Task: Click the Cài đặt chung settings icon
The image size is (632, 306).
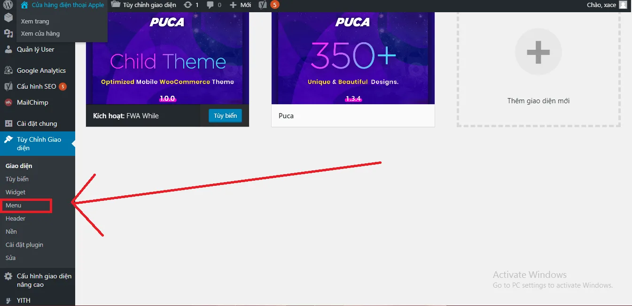Action: point(8,123)
